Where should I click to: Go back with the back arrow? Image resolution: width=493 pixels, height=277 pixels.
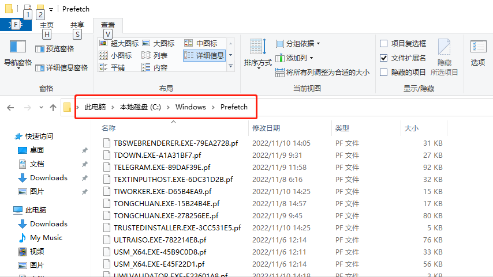click(x=10, y=108)
